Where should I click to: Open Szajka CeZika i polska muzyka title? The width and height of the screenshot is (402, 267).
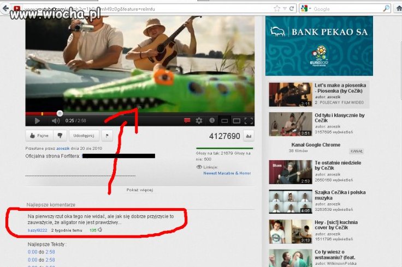(x=340, y=195)
